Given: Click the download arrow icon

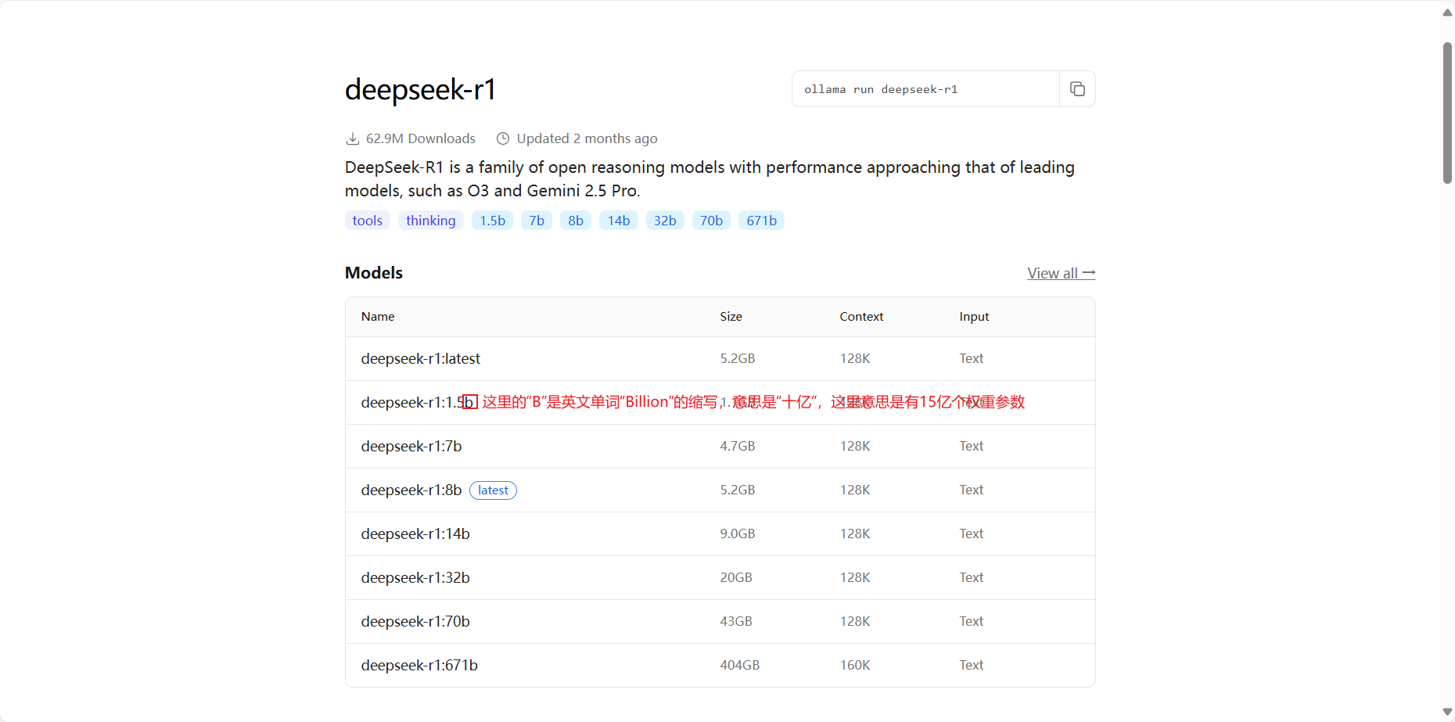Looking at the screenshot, I should [x=353, y=138].
